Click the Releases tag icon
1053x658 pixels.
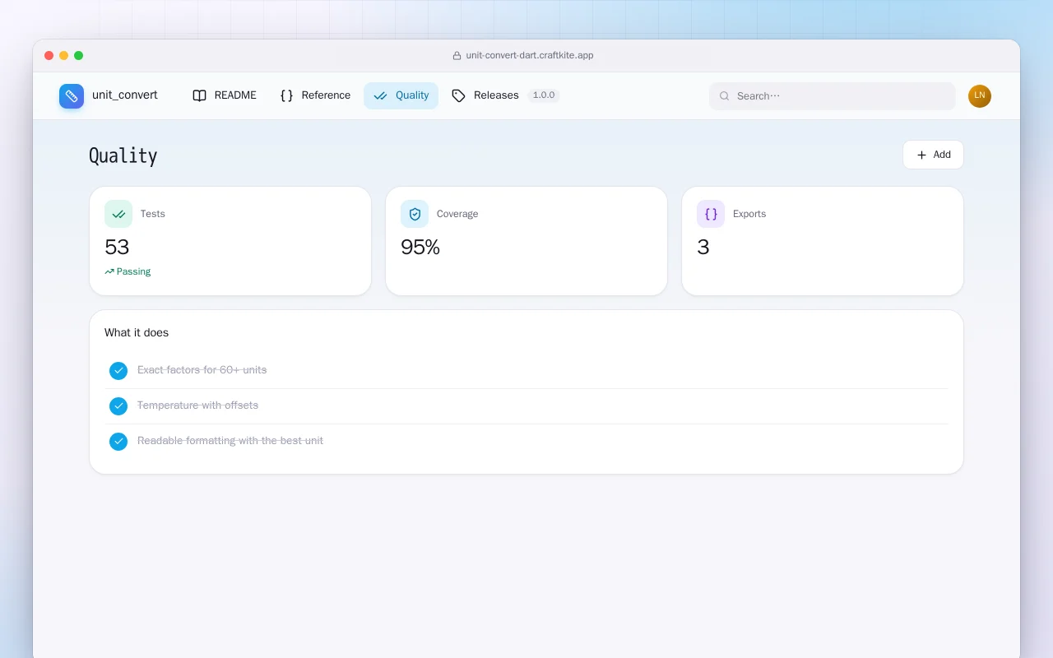[x=459, y=95]
